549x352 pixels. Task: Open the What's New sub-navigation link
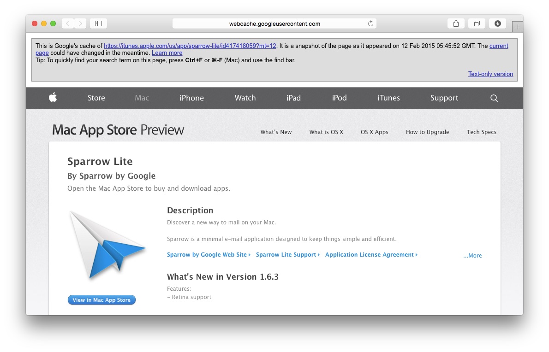pos(276,132)
